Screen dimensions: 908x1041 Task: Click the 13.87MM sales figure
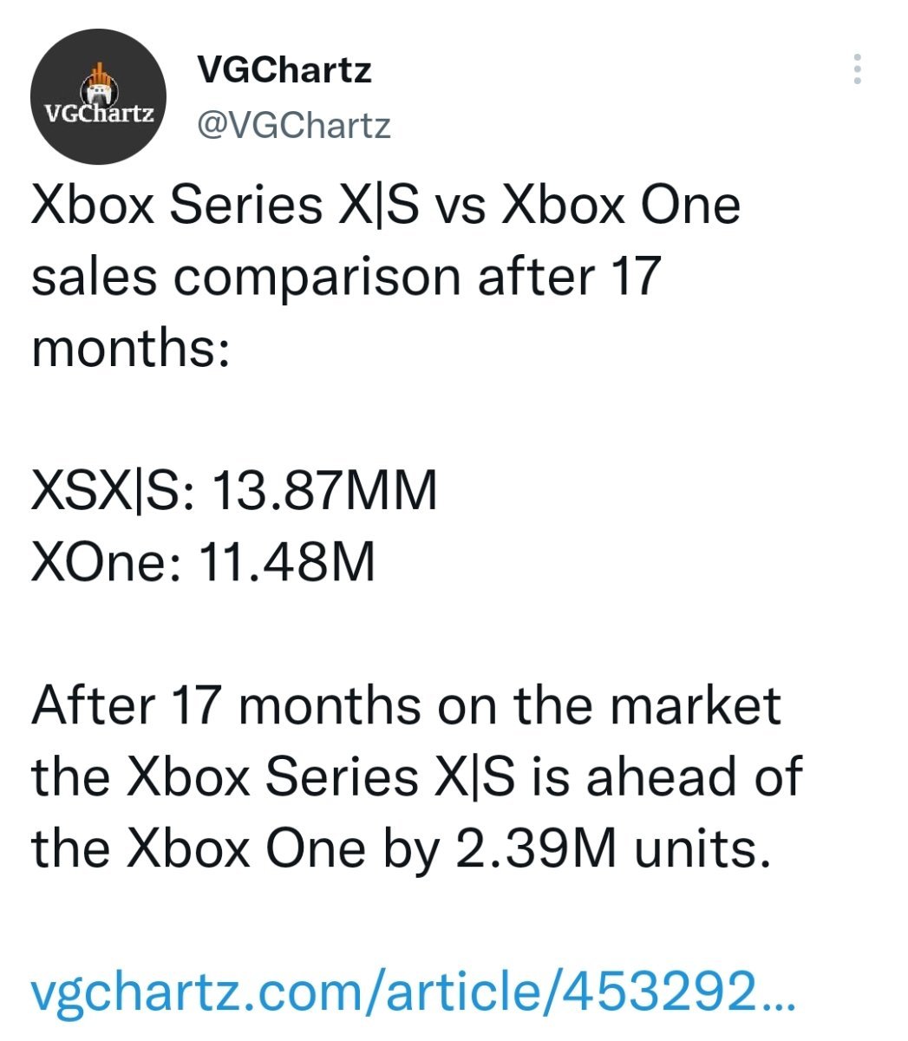(324, 491)
